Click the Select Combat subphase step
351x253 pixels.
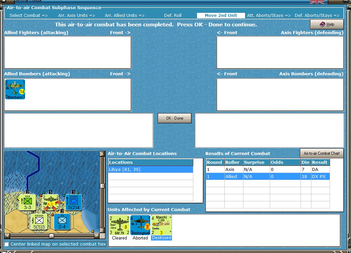28,16
